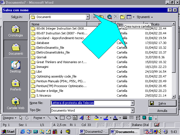Toggle REV track changes indicator
Image resolution: width=180 pixels, height=135 pixels.
coord(110,125)
